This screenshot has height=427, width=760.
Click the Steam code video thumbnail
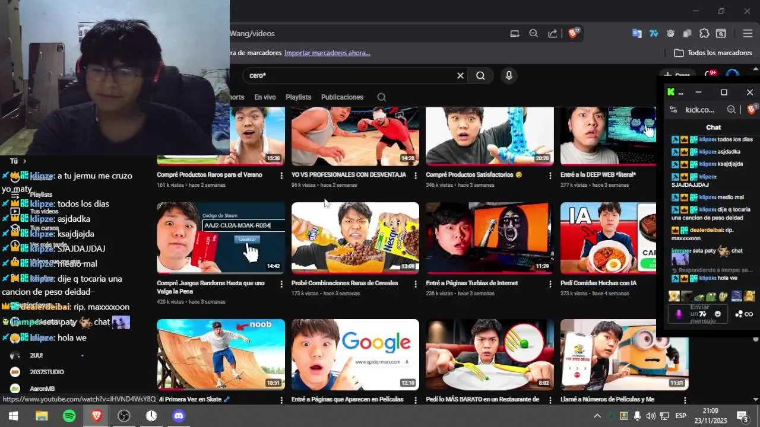pyautogui.click(x=221, y=238)
